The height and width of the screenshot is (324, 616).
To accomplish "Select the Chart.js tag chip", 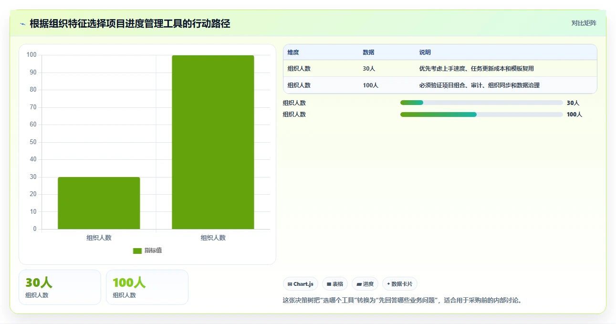I will tap(301, 284).
